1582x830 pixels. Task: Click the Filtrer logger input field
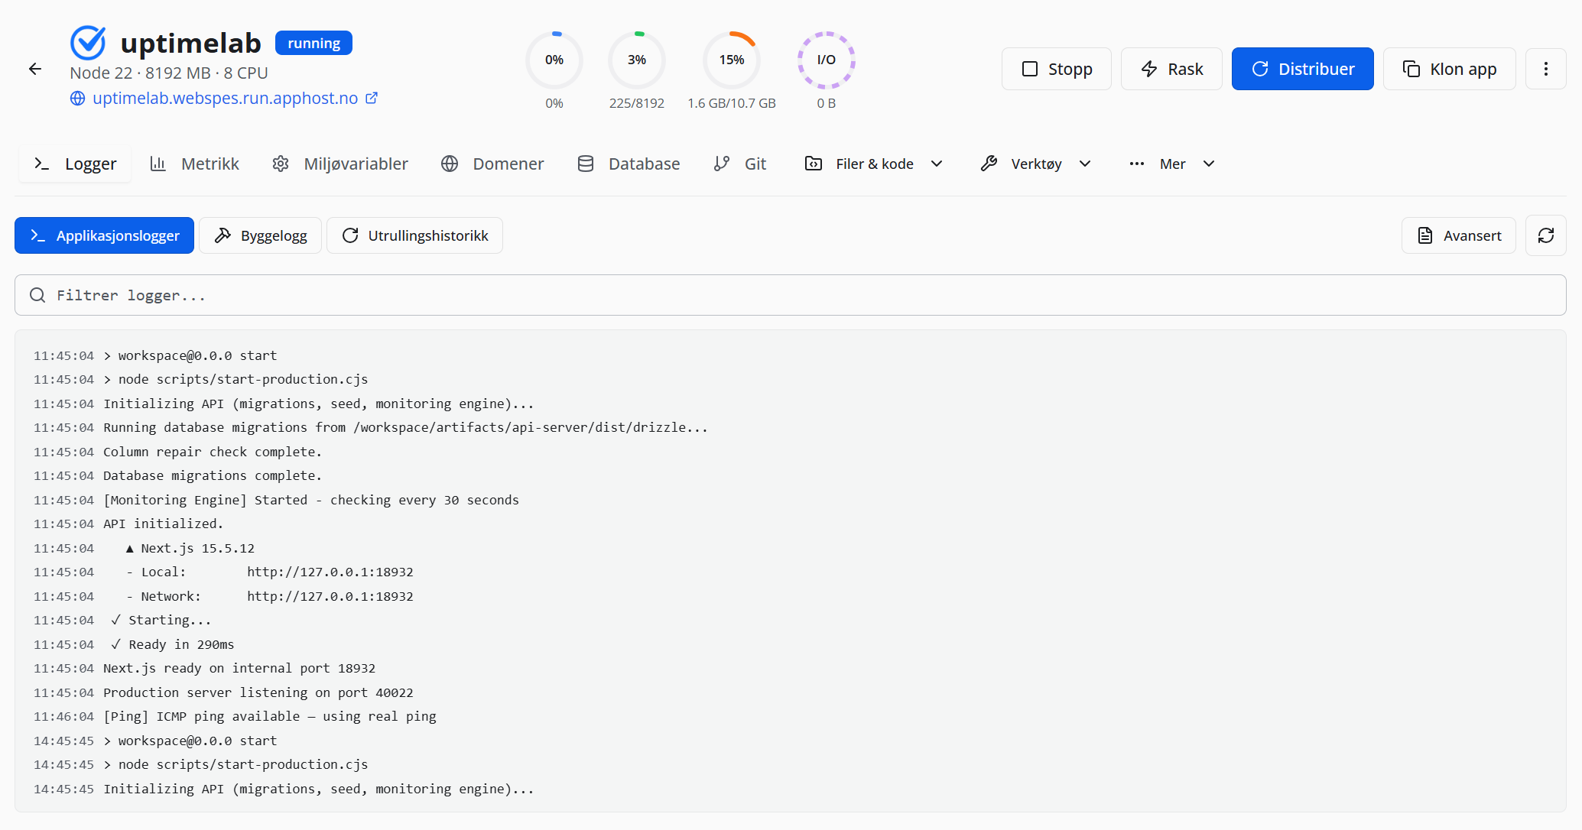click(790, 295)
